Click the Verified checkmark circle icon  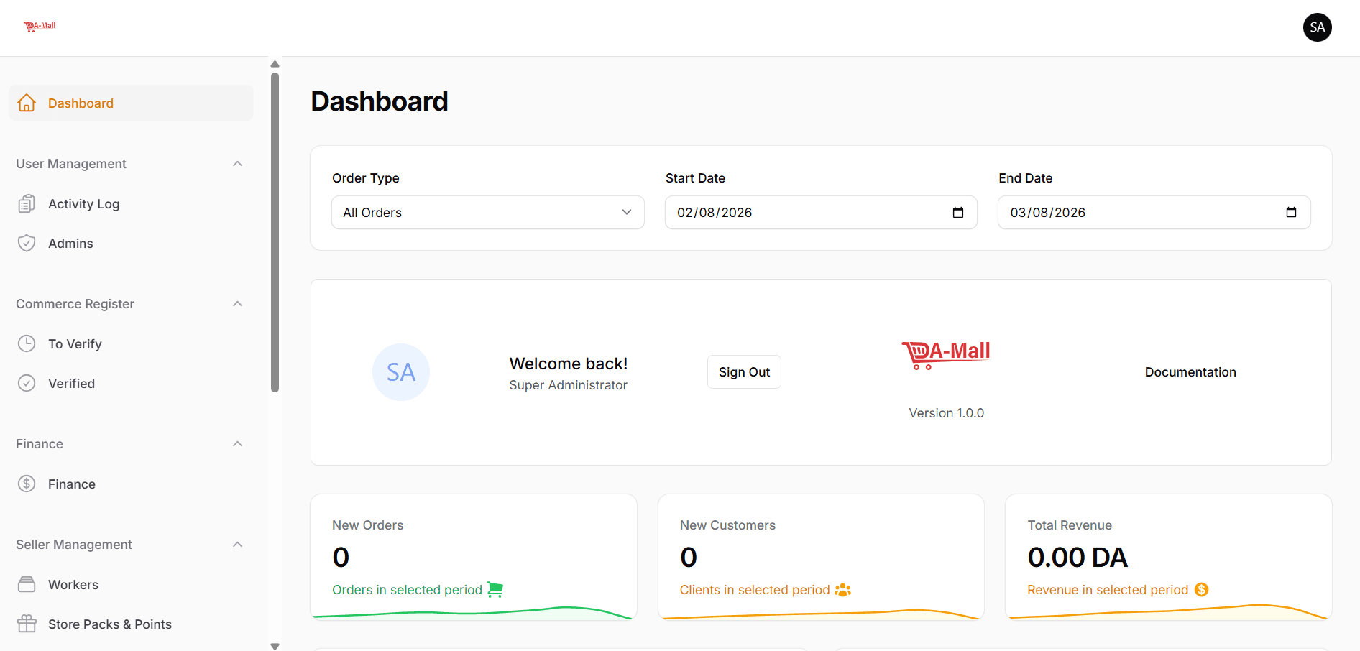click(27, 383)
